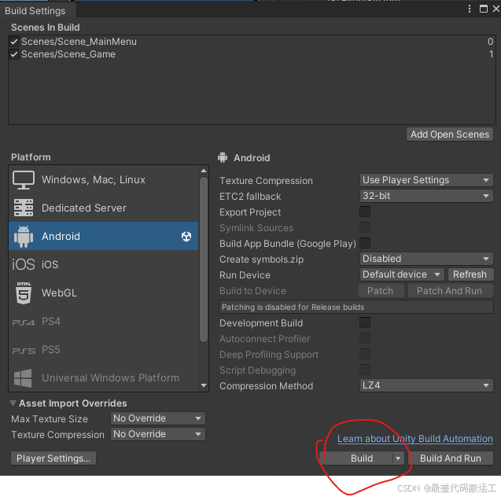Click the Android icon in settings header
This screenshot has height=497, width=501.
(x=223, y=157)
